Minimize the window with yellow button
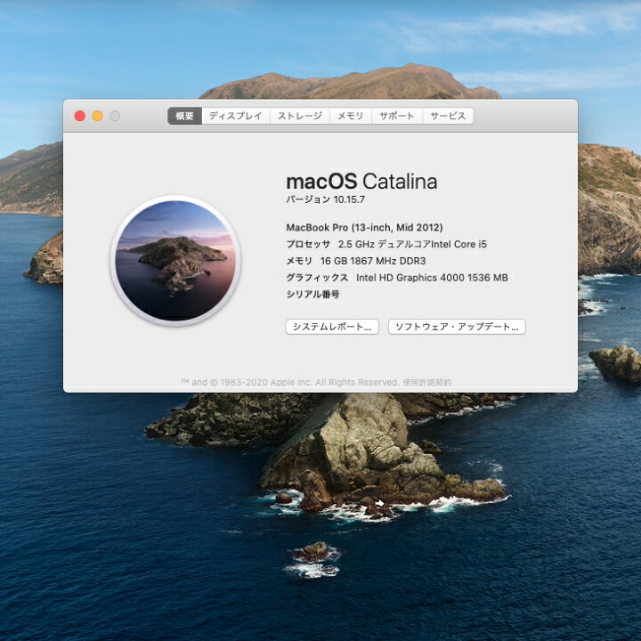 (97, 116)
